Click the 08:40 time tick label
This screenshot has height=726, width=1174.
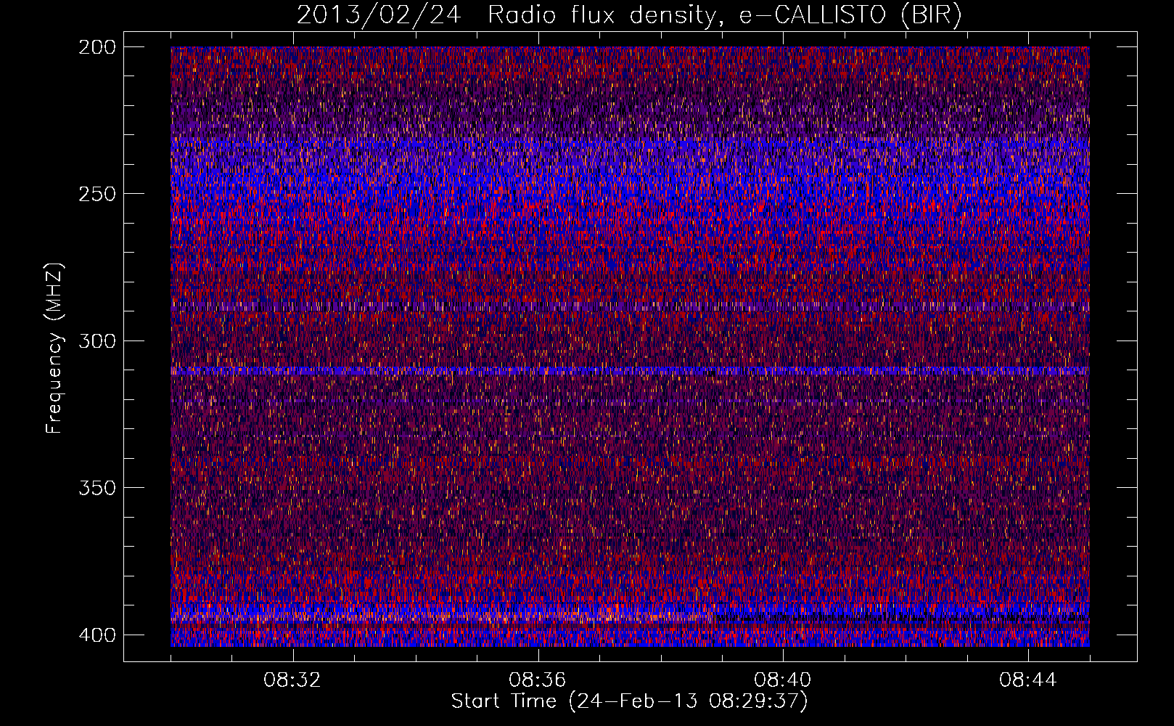pyautogui.click(x=783, y=680)
